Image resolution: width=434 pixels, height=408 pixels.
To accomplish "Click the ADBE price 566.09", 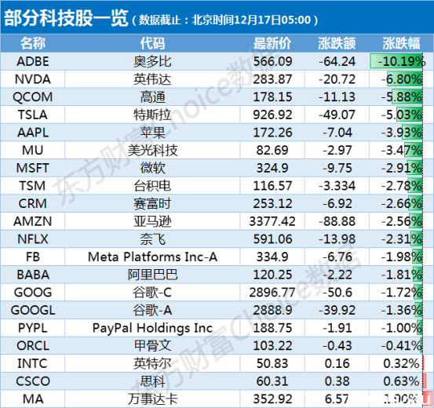I will coord(272,61).
